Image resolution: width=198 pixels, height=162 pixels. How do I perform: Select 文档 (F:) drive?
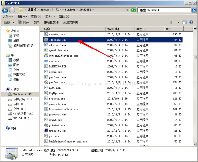20,109
